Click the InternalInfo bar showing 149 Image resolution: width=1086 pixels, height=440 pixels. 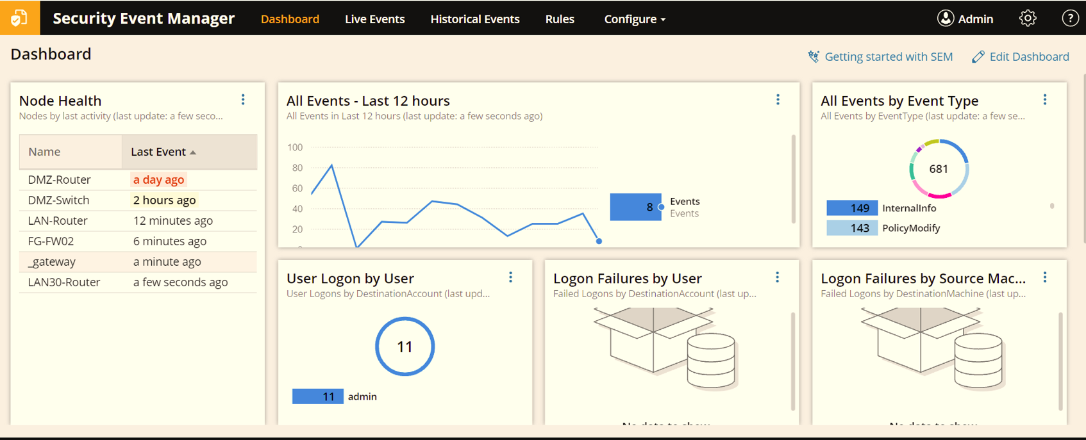pos(852,208)
